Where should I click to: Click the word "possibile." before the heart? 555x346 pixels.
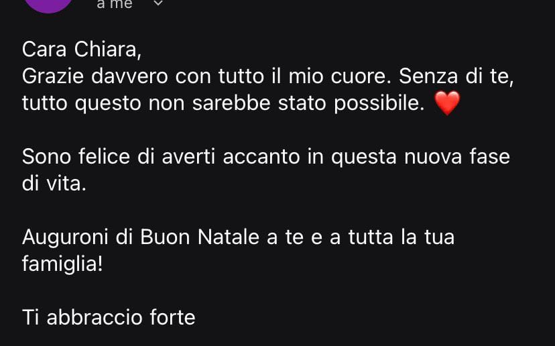379,104
